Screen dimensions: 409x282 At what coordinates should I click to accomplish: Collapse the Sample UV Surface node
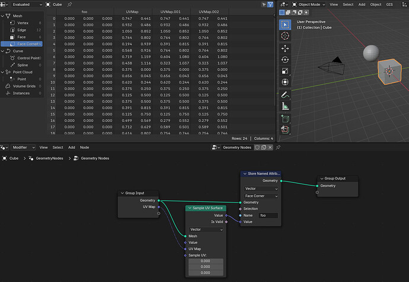click(190, 208)
